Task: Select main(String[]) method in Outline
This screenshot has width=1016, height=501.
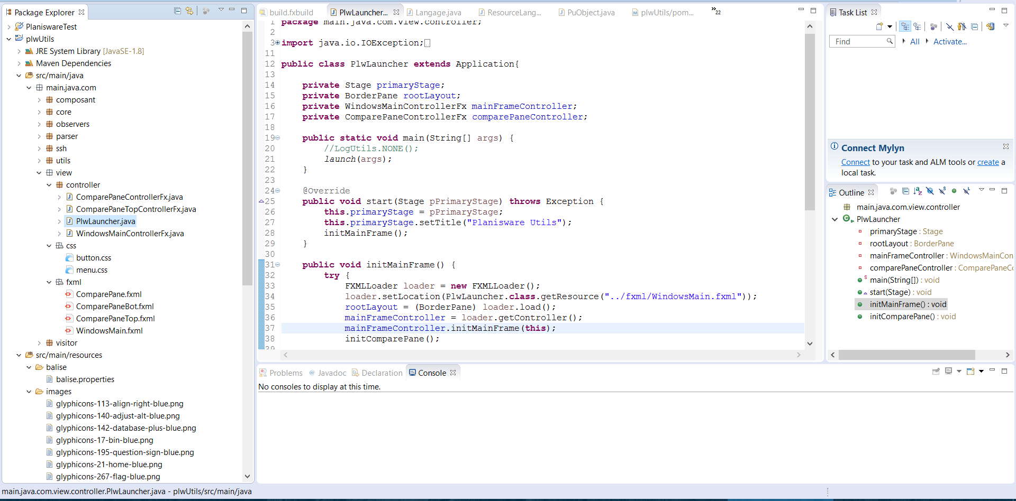Action: [904, 280]
